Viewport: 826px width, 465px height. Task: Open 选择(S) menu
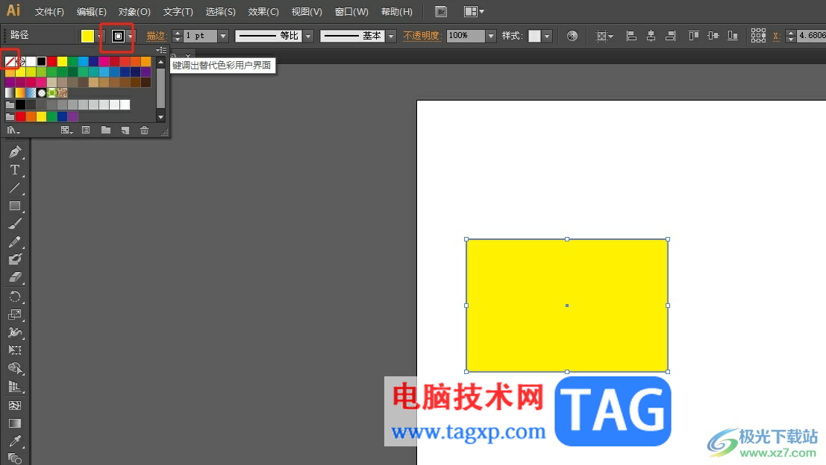221,12
